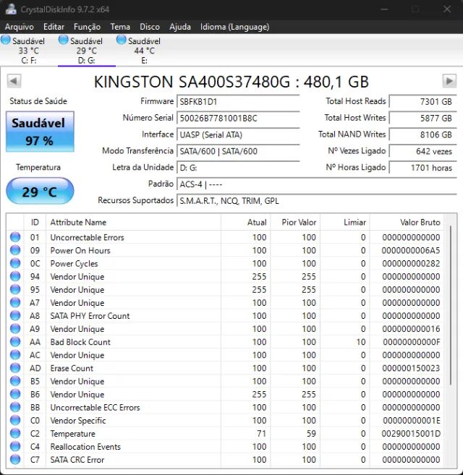Select the C: F: disk tab
The image size is (463, 475).
(29, 51)
